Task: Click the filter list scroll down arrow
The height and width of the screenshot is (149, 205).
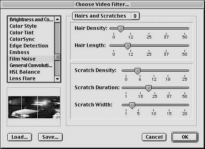Action: (x=57, y=79)
